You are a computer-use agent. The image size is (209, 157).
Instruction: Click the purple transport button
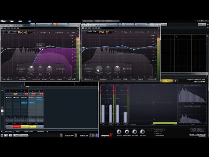(97, 136)
